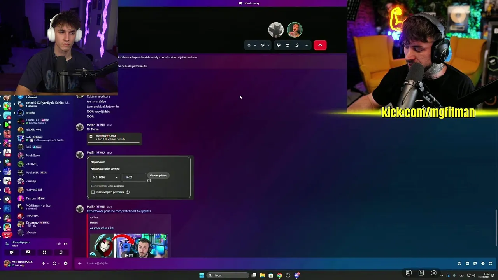This screenshot has width=498, height=280.
Task: Open the youtube.com/watch?v=XAV-lyq0fss link
Action: coord(119,211)
